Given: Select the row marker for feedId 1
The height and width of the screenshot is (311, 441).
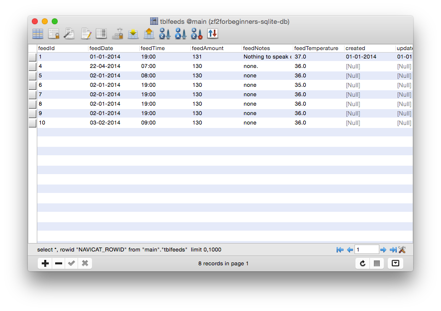Looking at the screenshot, I should [32, 57].
